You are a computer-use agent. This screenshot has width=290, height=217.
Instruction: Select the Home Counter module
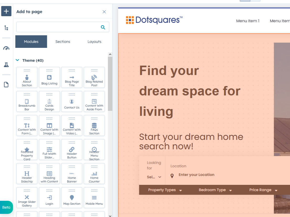94,174
